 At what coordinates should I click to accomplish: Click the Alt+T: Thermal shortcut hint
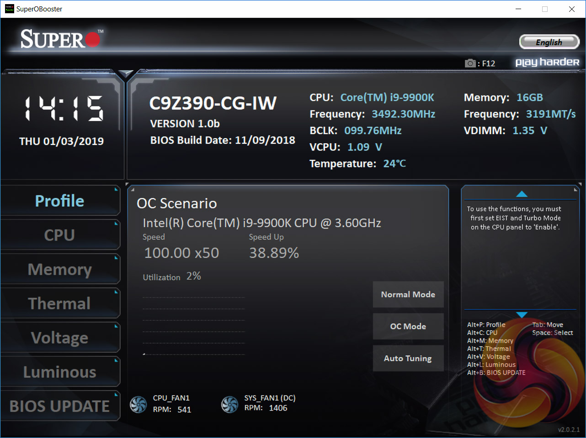pyautogui.click(x=489, y=349)
